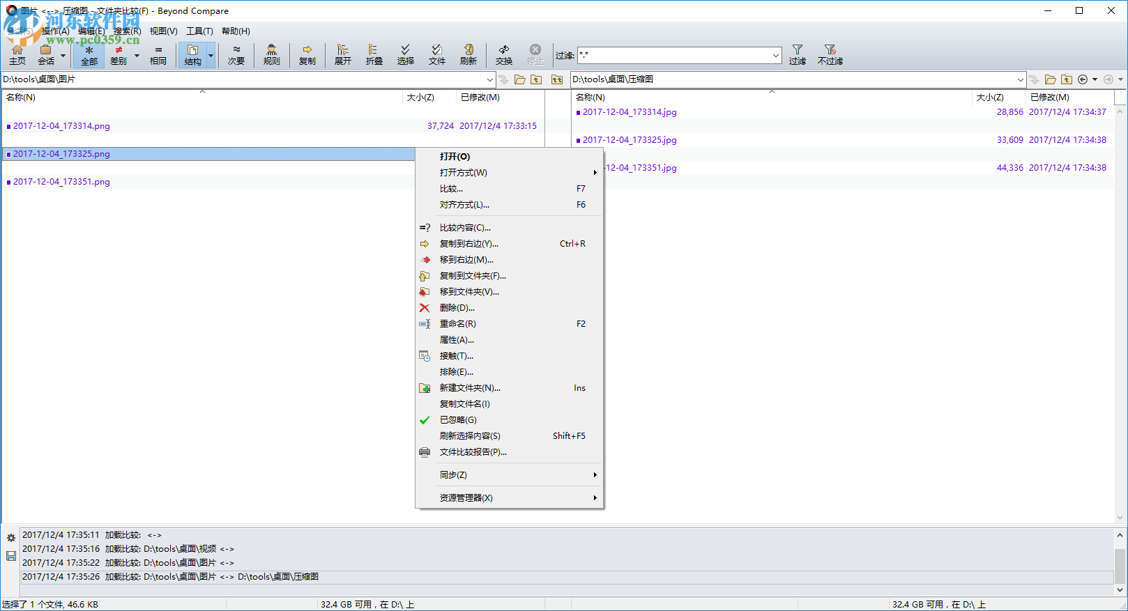Click right pane browse-folder icon
Viewport: 1128px width, 611px height.
pos(1051,79)
